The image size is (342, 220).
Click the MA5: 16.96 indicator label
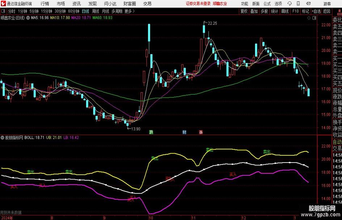pyautogui.click(x=40, y=18)
